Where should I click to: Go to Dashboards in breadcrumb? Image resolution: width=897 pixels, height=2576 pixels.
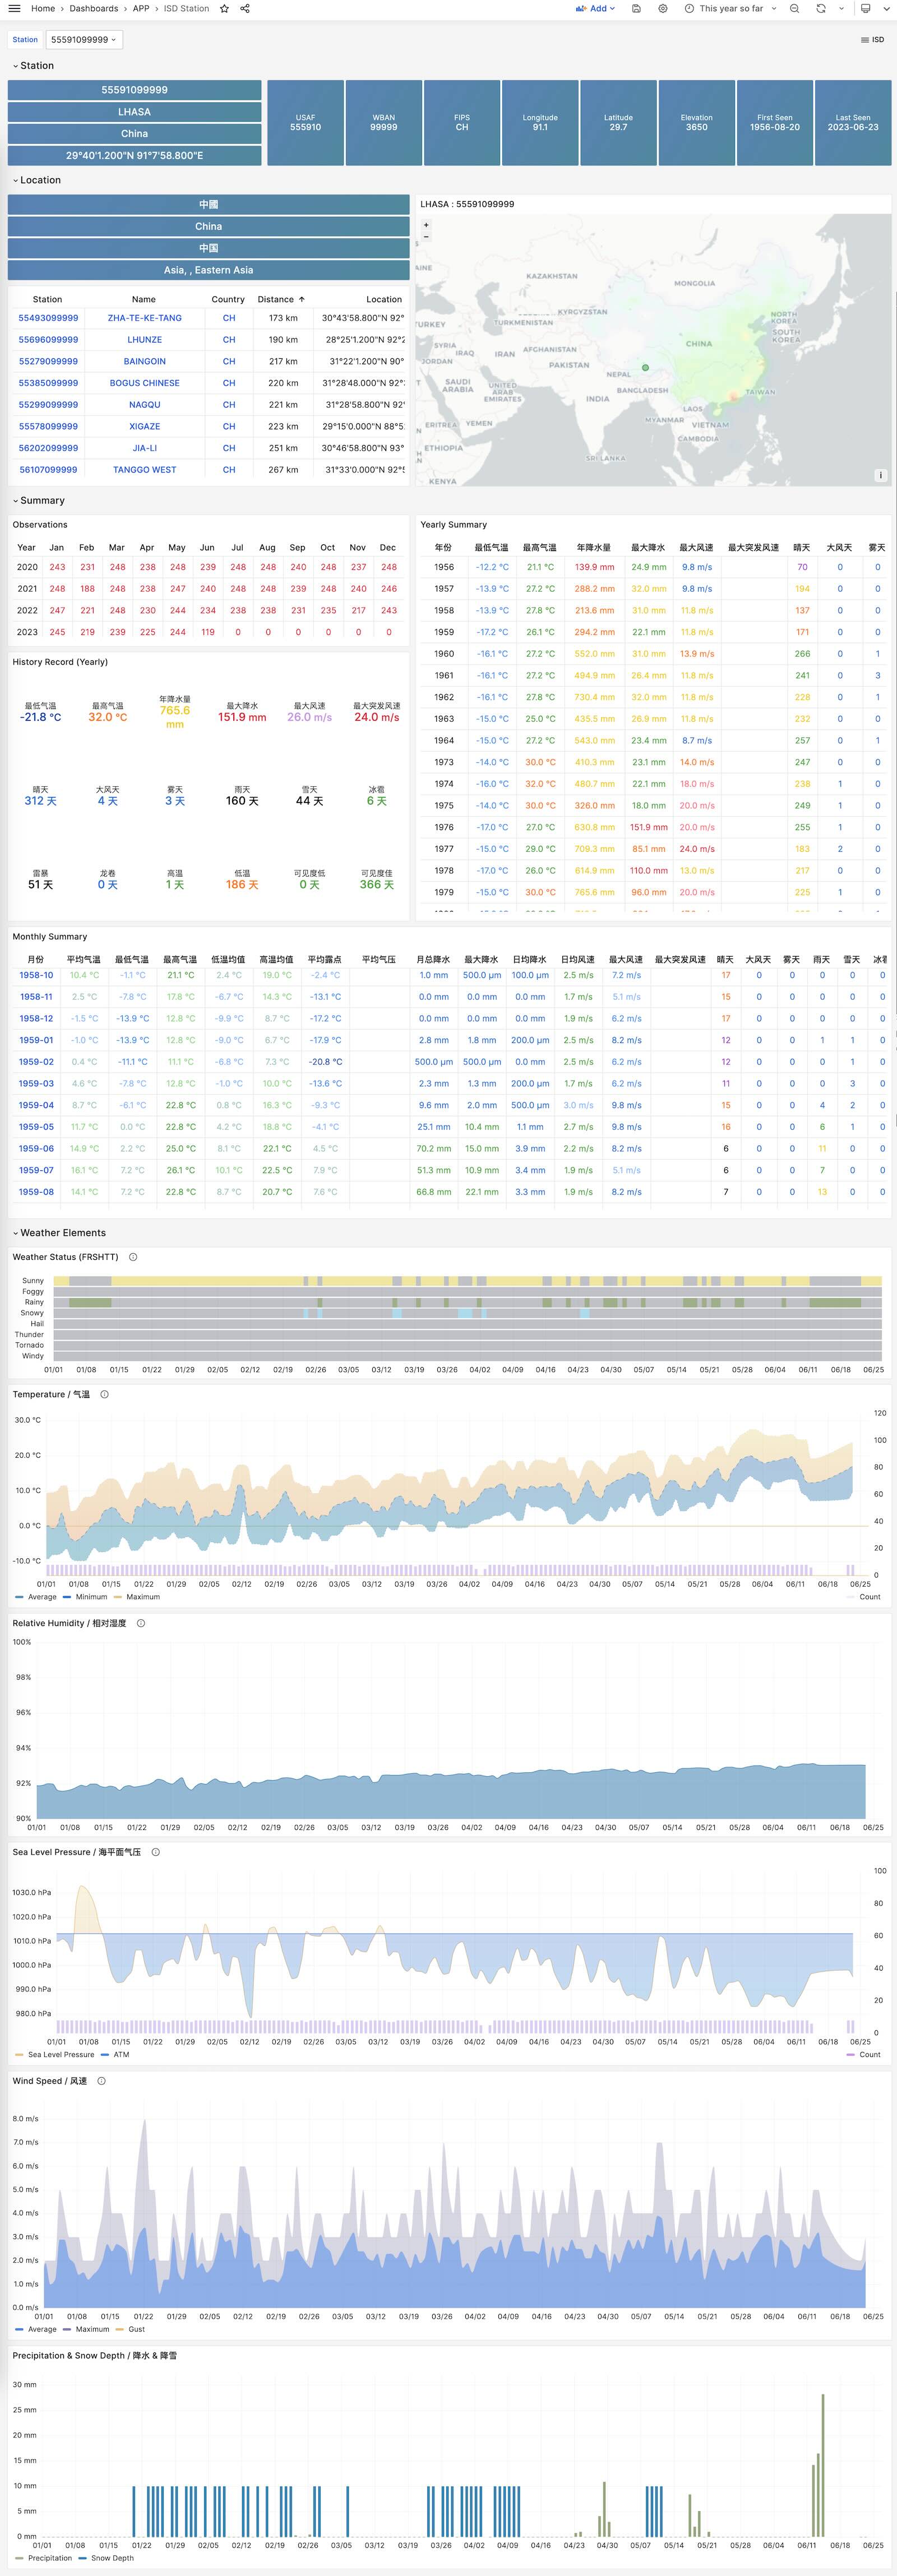coord(94,8)
